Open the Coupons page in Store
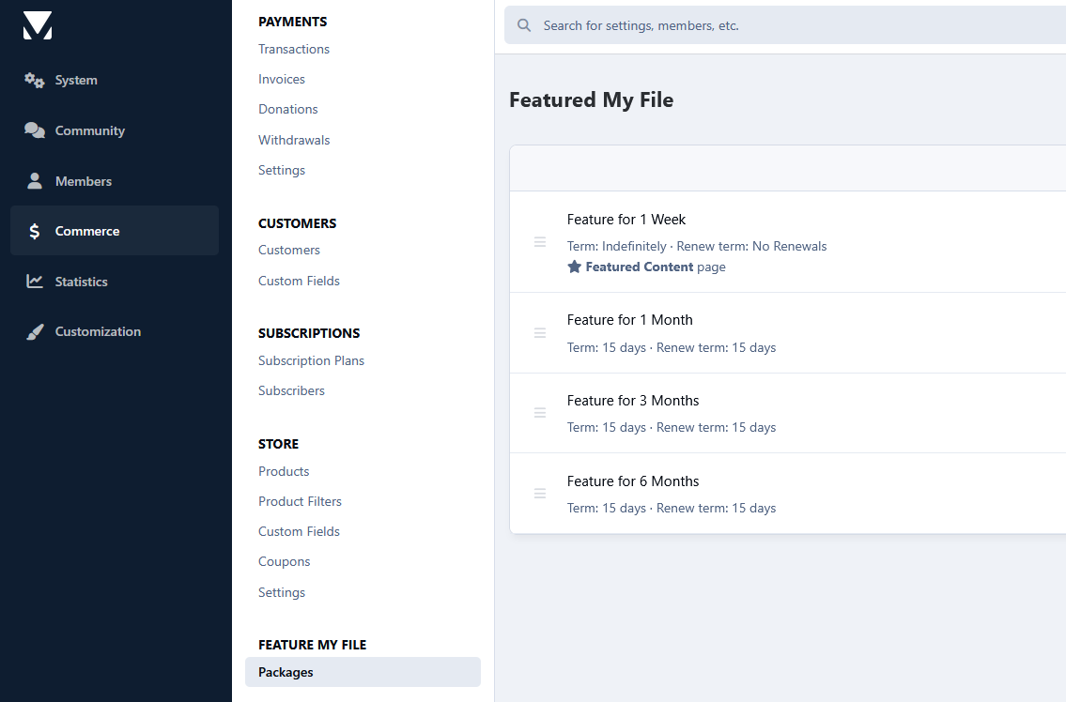Screen dimensions: 1066x702 (x=285, y=562)
